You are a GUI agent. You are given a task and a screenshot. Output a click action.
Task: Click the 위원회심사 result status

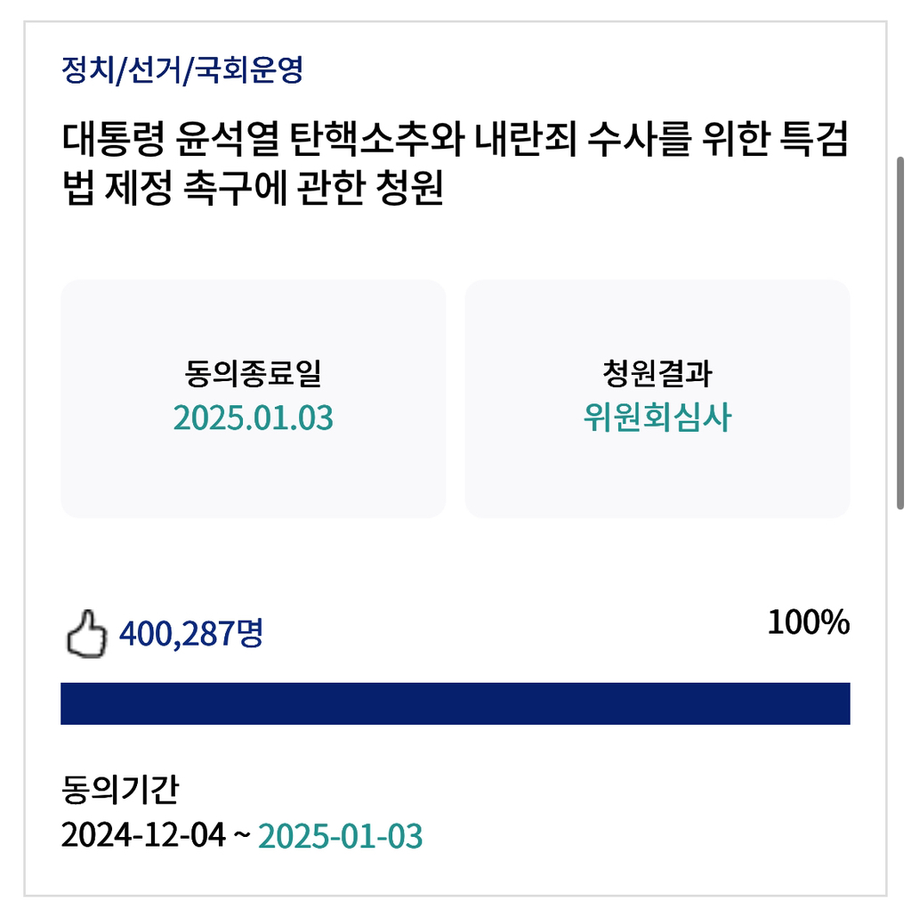(x=657, y=418)
